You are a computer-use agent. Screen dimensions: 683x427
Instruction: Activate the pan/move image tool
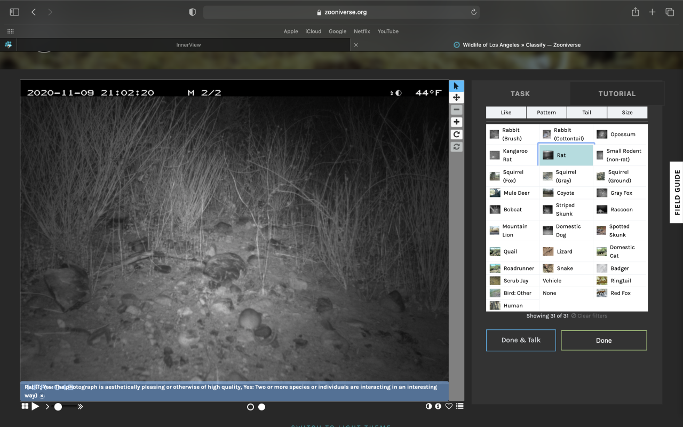(x=456, y=98)
